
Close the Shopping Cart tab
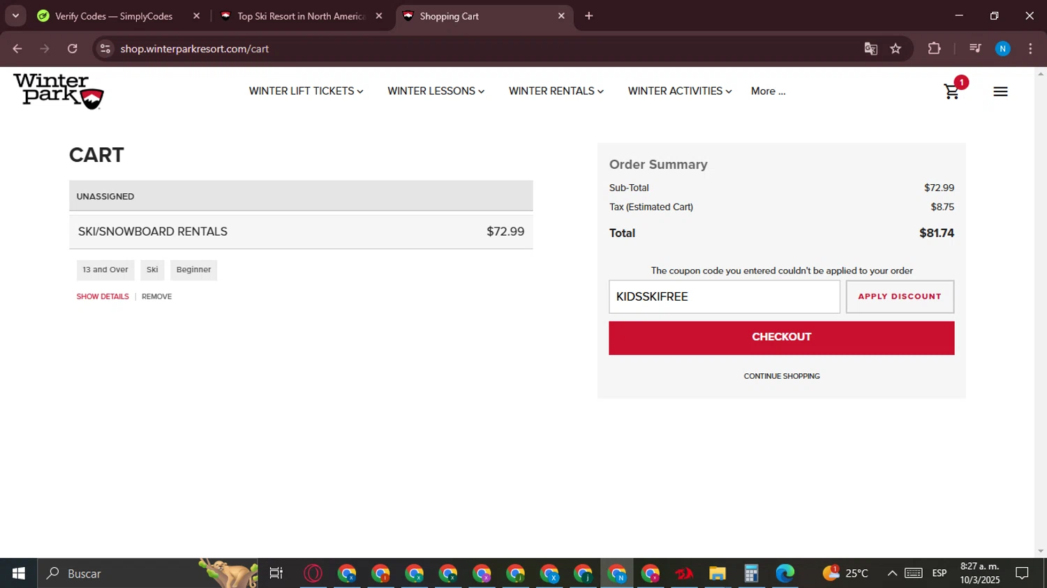561,16
